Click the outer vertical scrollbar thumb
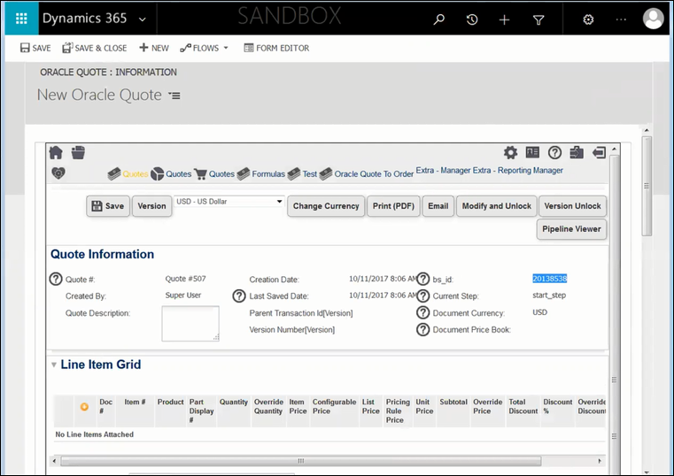This screenshot has width=674, height=476. pos(646,186)
